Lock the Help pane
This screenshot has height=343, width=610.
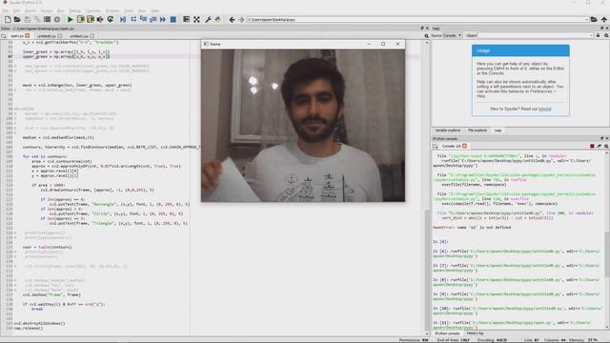(x=599, y=35)
